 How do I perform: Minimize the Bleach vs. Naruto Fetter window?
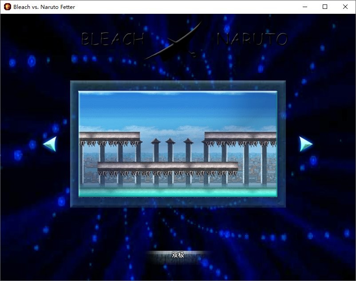(305, 7)
